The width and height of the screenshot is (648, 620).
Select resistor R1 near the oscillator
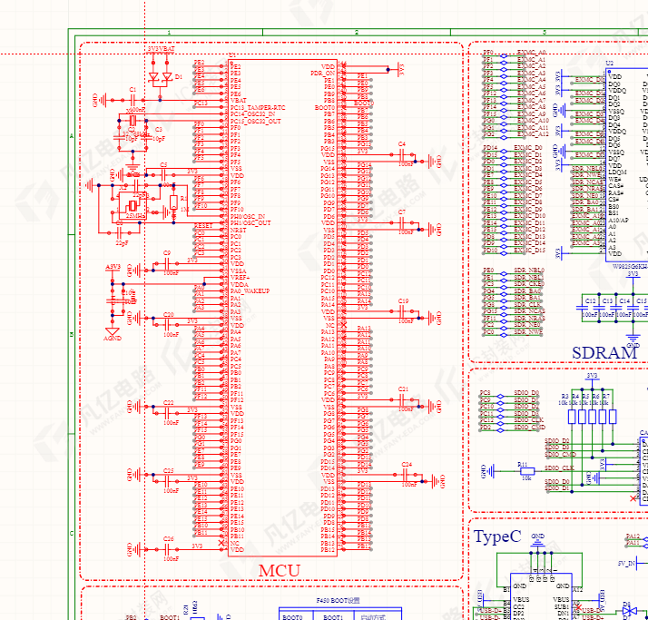coord(173,202)
